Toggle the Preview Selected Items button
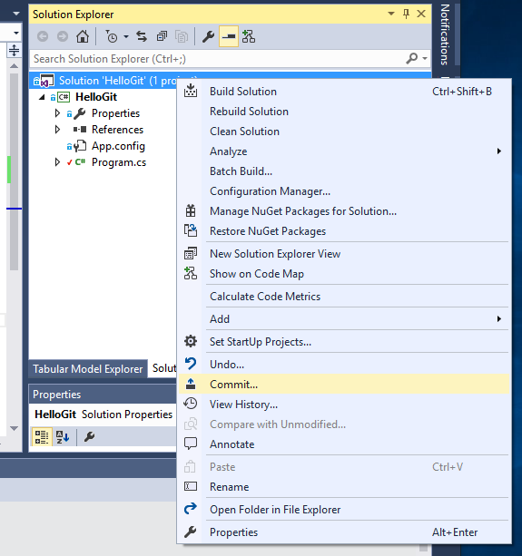This screenshot has height=556, width=522. (229, 36)
